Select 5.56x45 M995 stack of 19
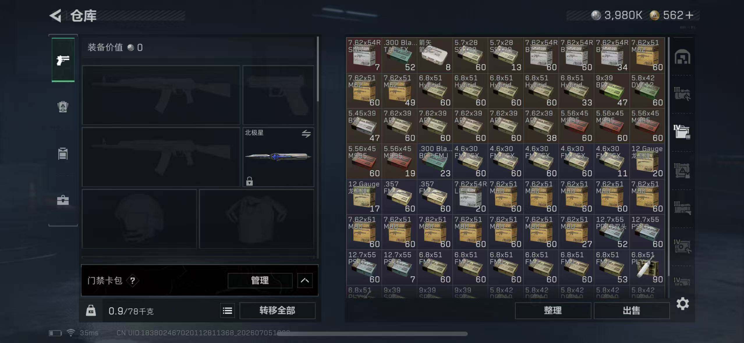The width and height of the screenshot is (744, 343). click(399, 161)
